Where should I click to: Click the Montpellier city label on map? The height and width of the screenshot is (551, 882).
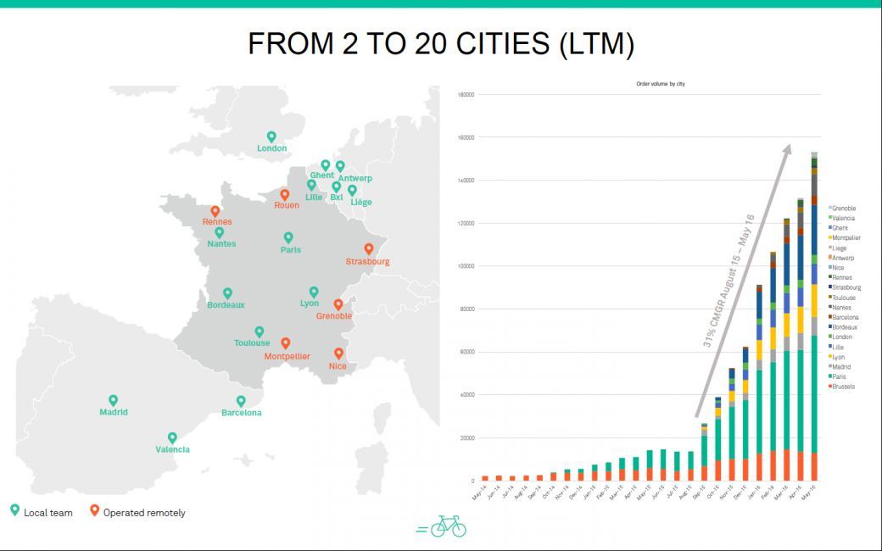[287, 357]
